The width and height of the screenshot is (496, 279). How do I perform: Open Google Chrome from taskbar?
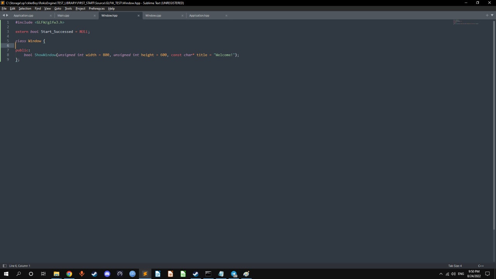(69, 274)
